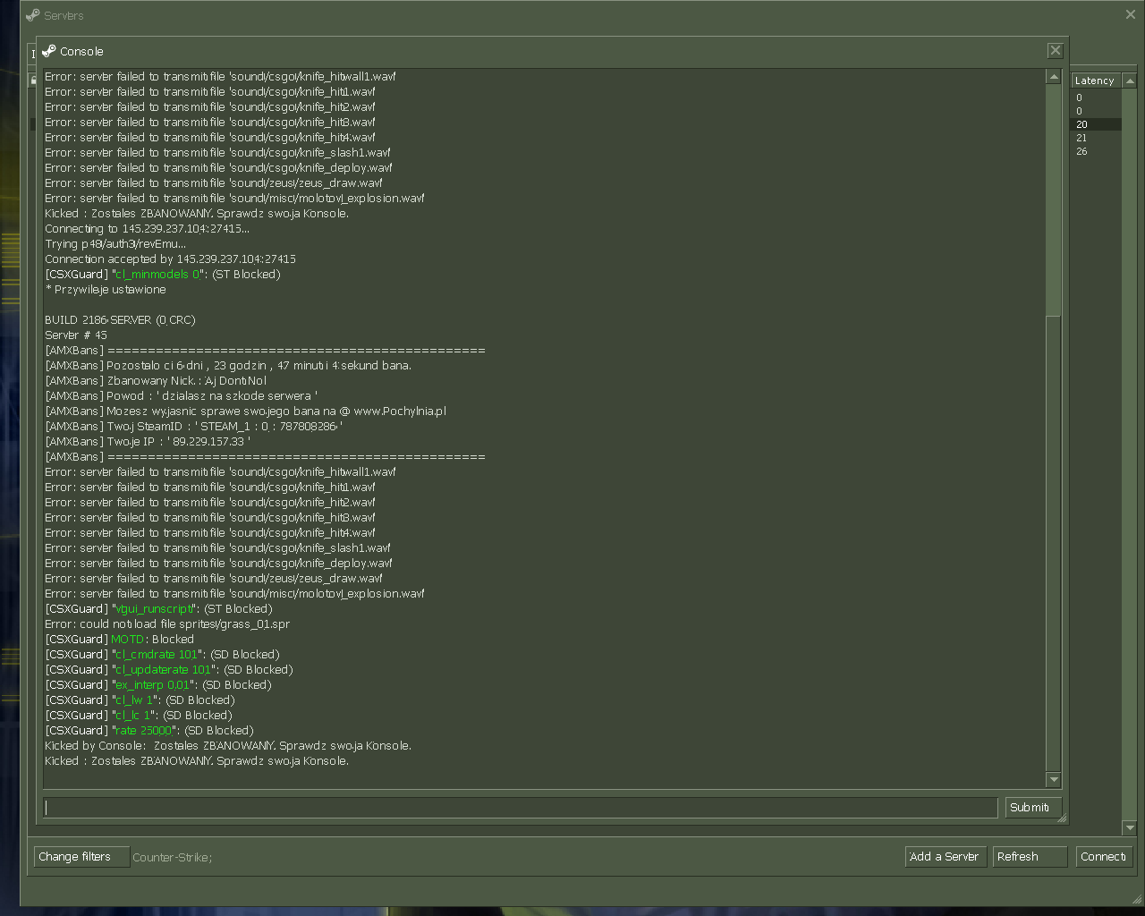Image resolution: width=1145 pixels, height=916 pixels.
Task: Click the Steam icon in Servers title bar
Action: (32, 15)
